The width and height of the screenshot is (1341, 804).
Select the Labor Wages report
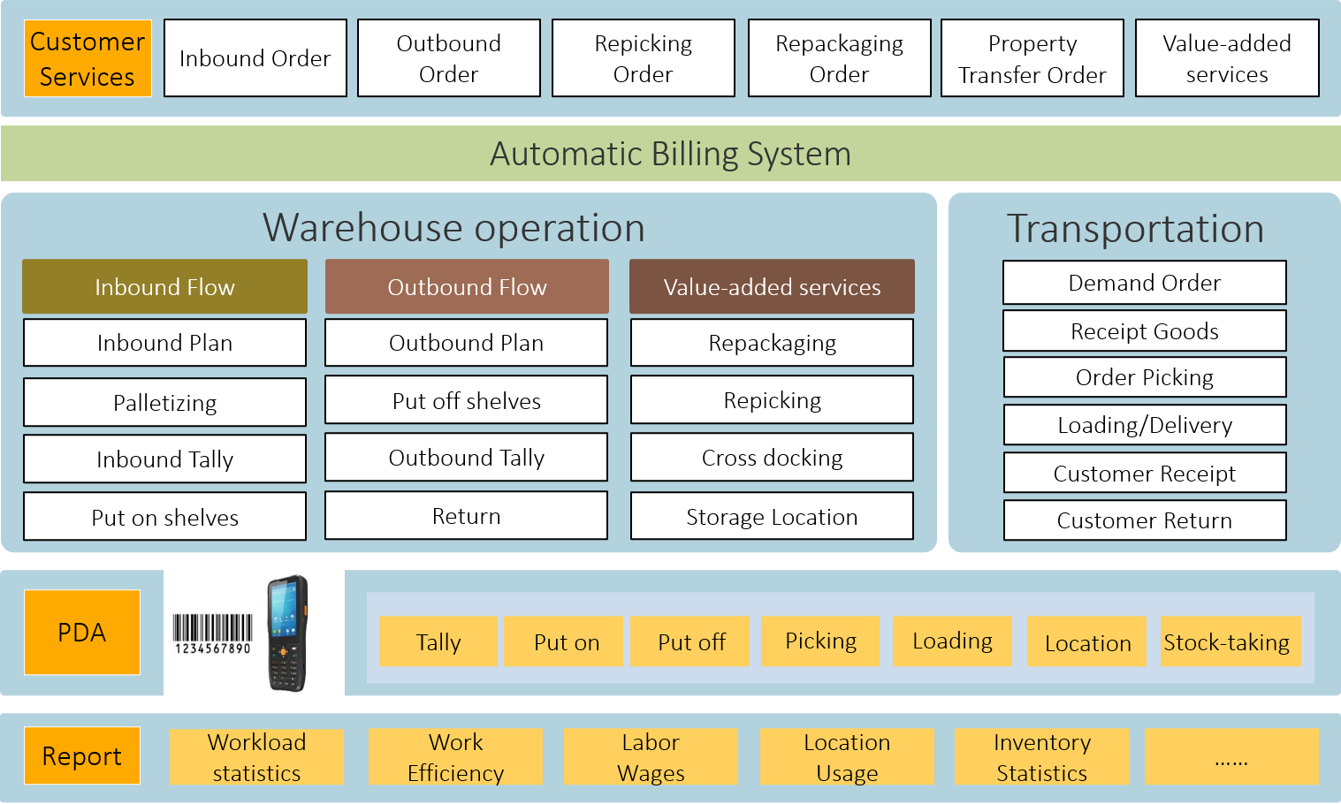click(651, 757)
